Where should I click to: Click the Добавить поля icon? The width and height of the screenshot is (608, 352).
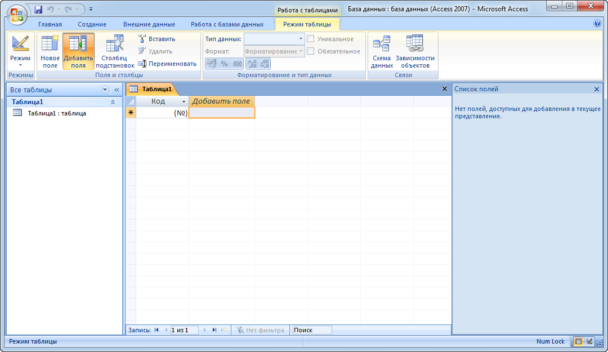click(x=78, y=51)
